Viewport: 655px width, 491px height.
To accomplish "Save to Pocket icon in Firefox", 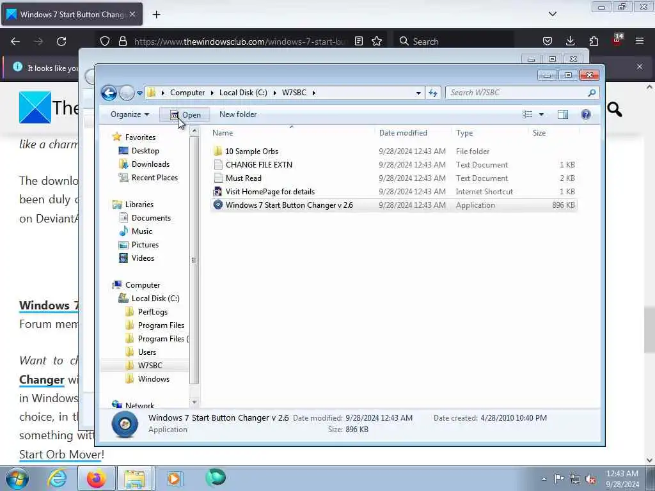I will (x=548, y=41).
